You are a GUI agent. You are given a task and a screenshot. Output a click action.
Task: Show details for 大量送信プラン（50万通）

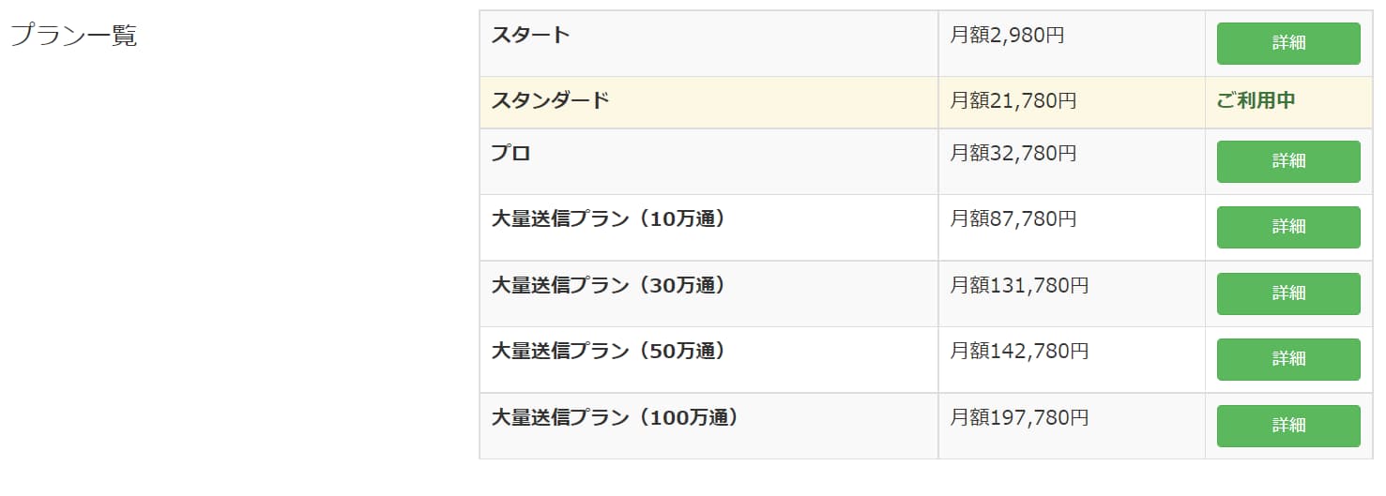pos(1288,359)
